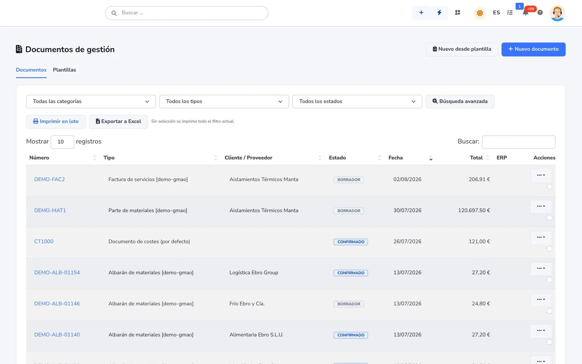
Task: Open the user avatar profile menu
Action: 557,13
